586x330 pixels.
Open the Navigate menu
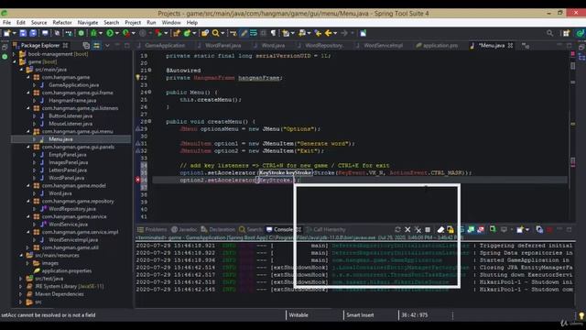88,22
